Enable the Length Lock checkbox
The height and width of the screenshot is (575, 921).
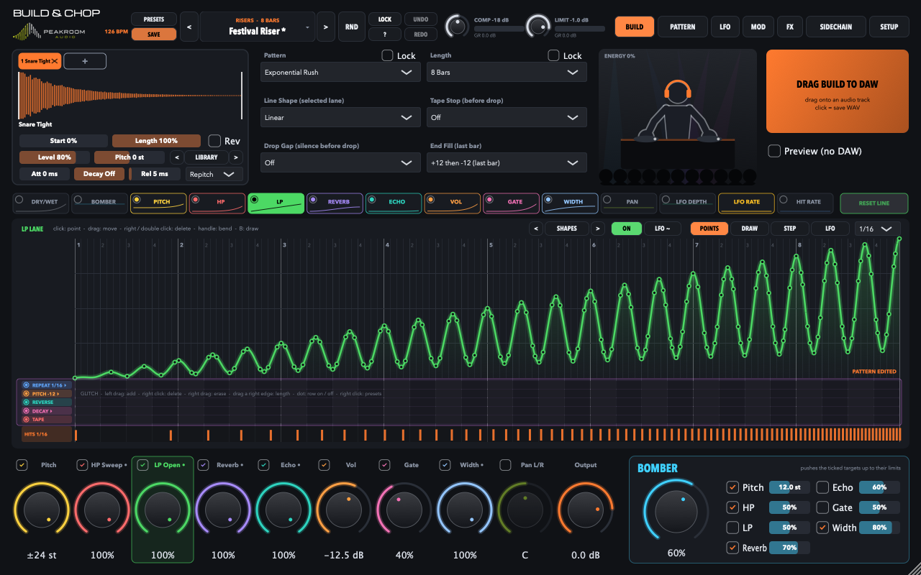coord(553,55)
